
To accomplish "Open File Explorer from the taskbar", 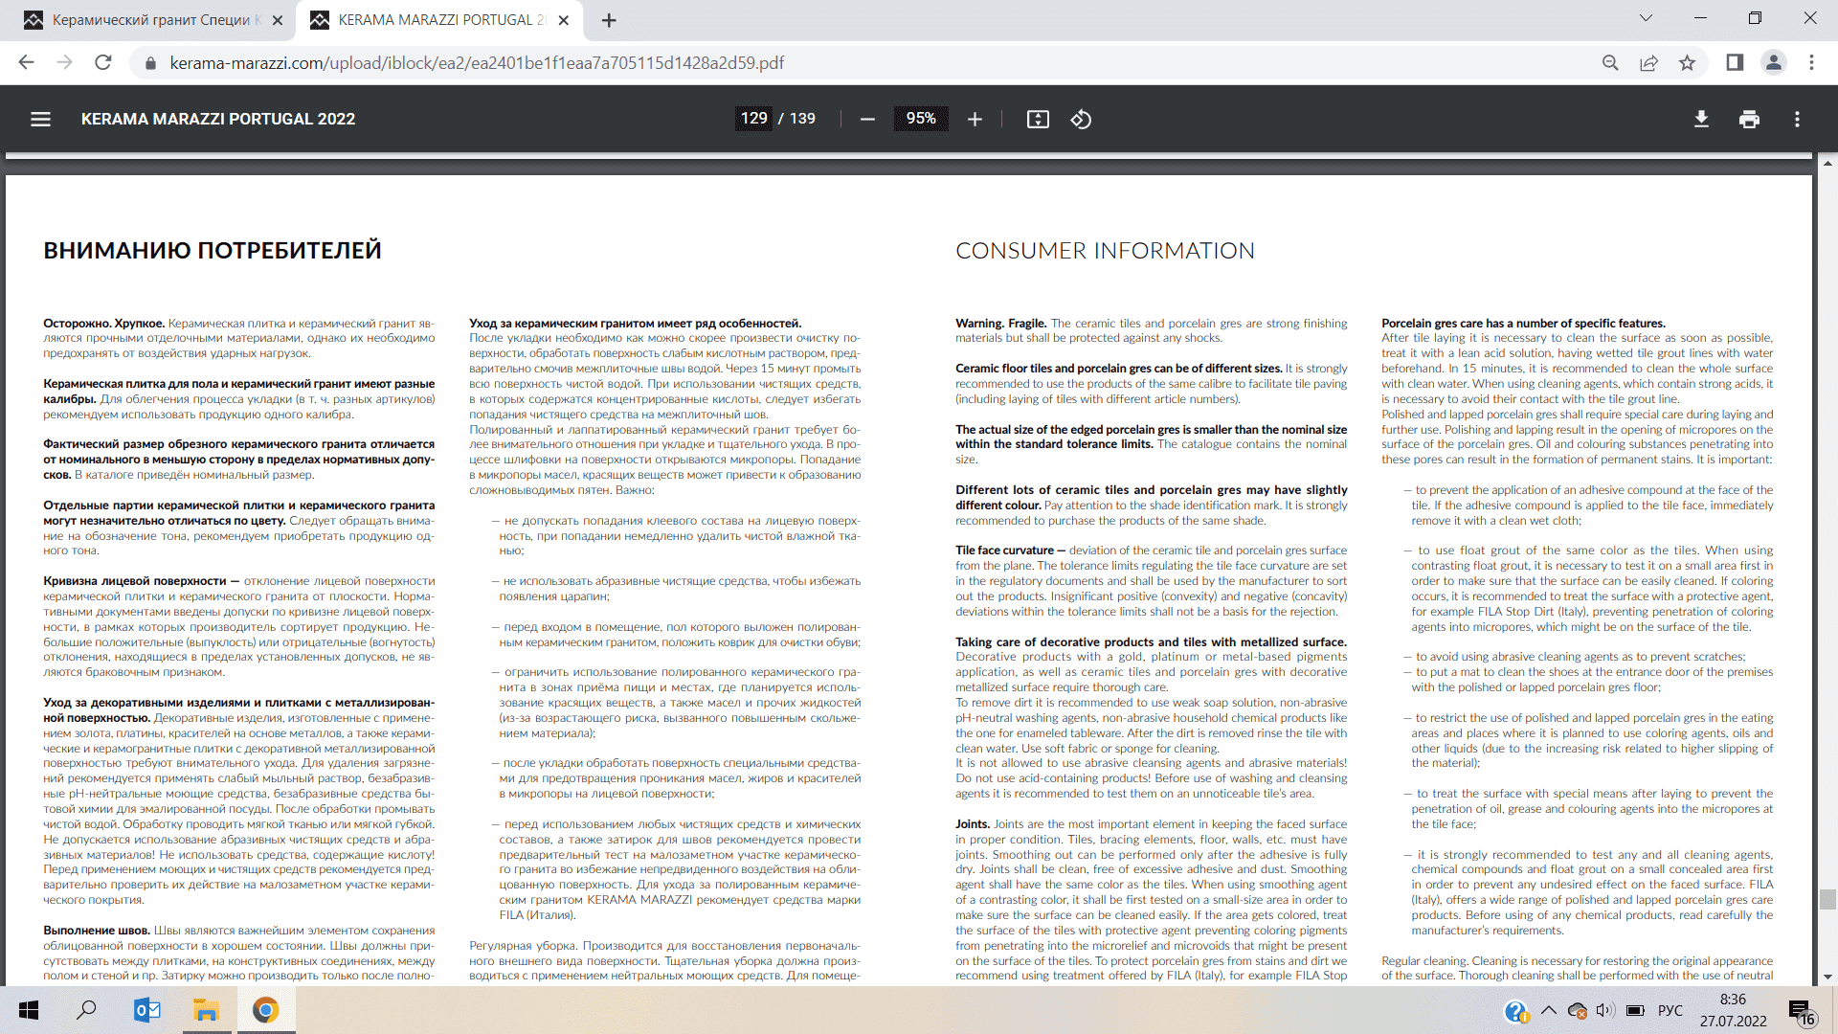I will (x=206, y=1010).
